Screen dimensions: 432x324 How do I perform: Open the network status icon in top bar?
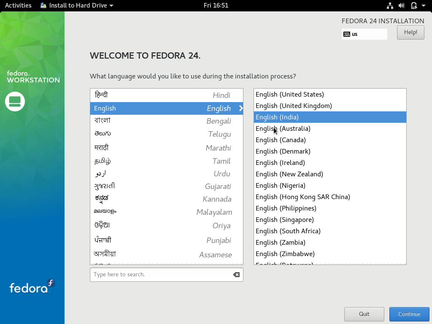tap(390, 5)
